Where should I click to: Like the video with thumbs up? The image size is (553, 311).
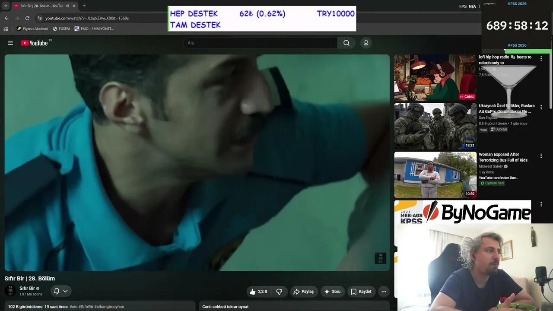pos(258,292)
